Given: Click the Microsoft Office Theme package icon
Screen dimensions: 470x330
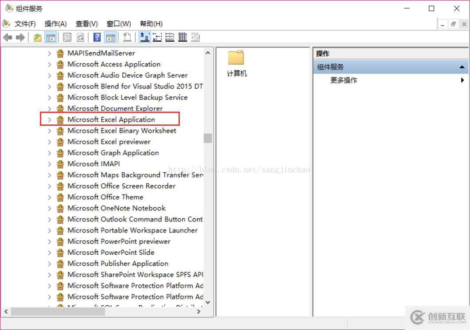Looking at the screenshot, I should coord(60,197).
